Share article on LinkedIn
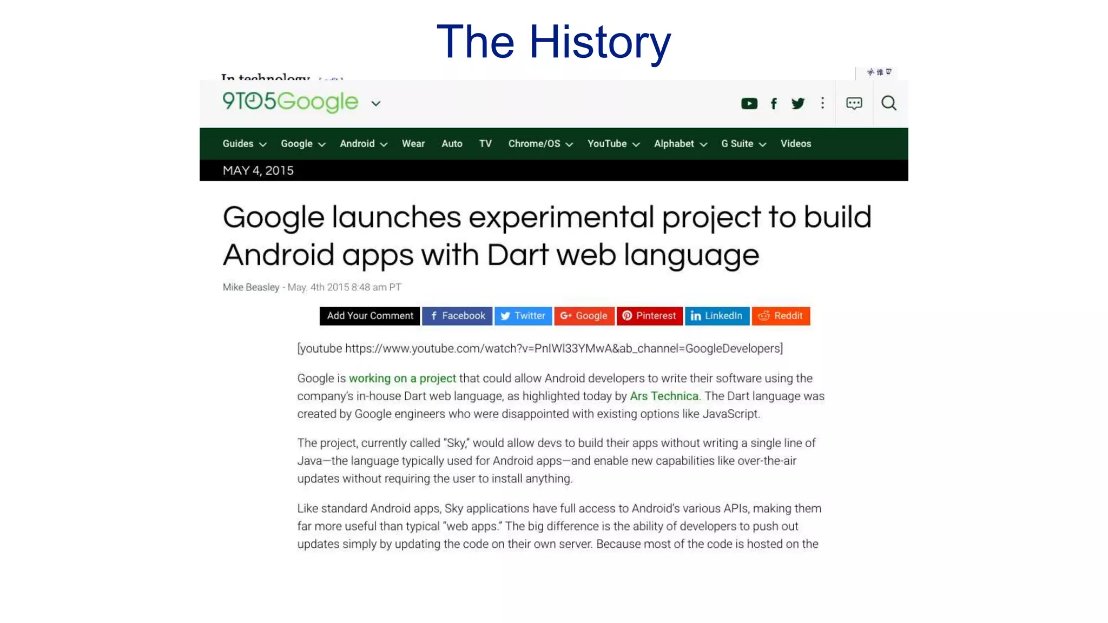This screenshot has height=623, width=1108. 717,316
